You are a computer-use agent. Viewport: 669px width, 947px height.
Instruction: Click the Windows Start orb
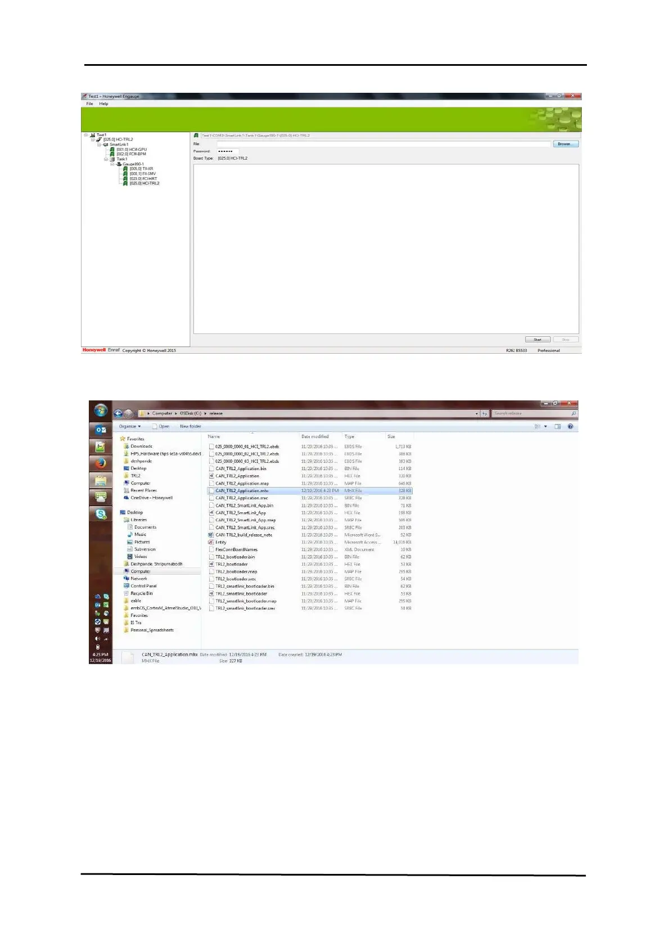(101, 411)
